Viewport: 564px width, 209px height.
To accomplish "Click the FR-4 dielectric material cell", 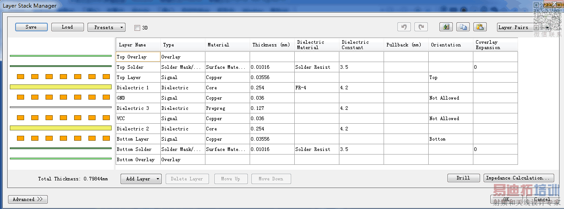I will [317, 88].
